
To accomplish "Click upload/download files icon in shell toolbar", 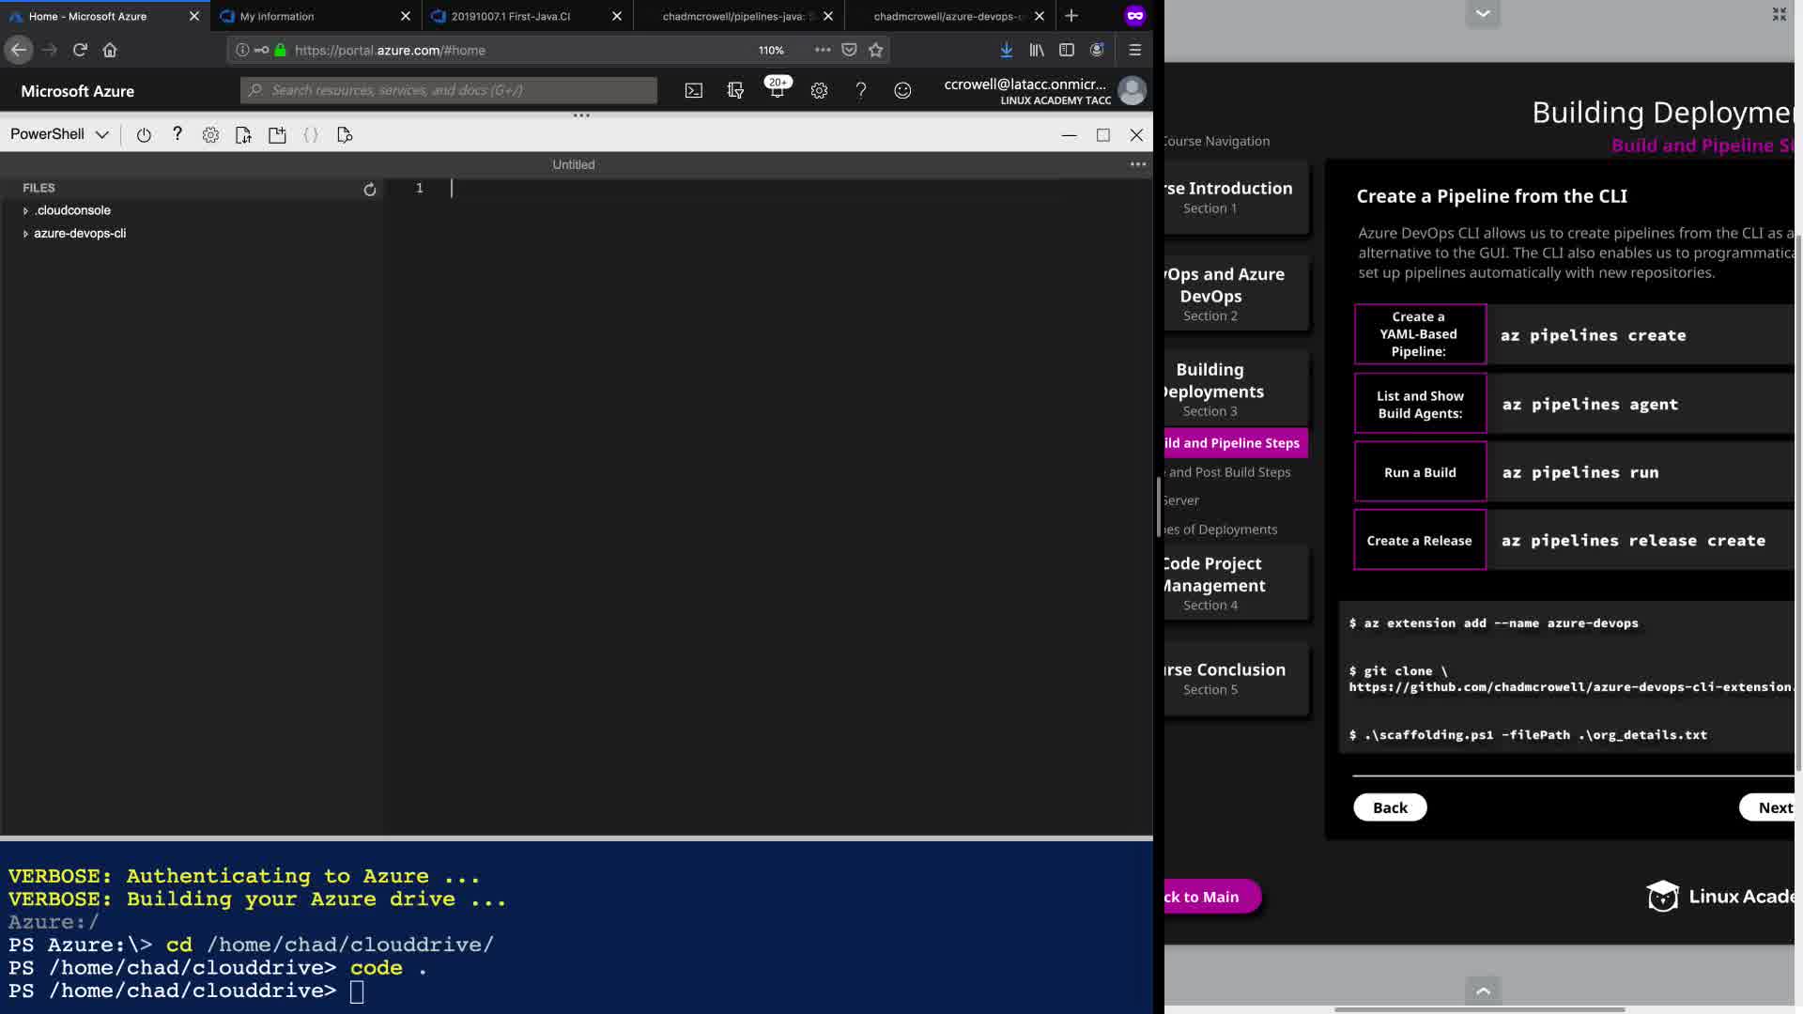I will pyautogui.click(x=243, y=135).
